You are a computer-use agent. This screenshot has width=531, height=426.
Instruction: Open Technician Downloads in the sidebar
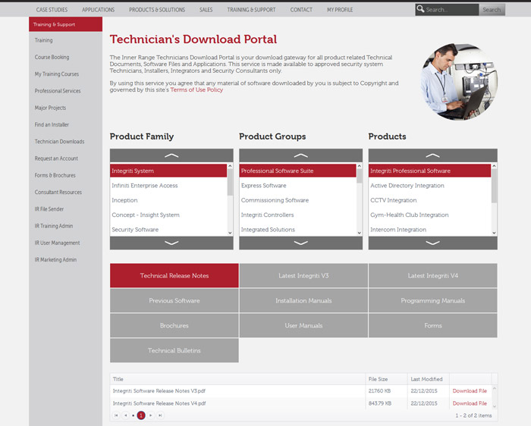(59, 142)
